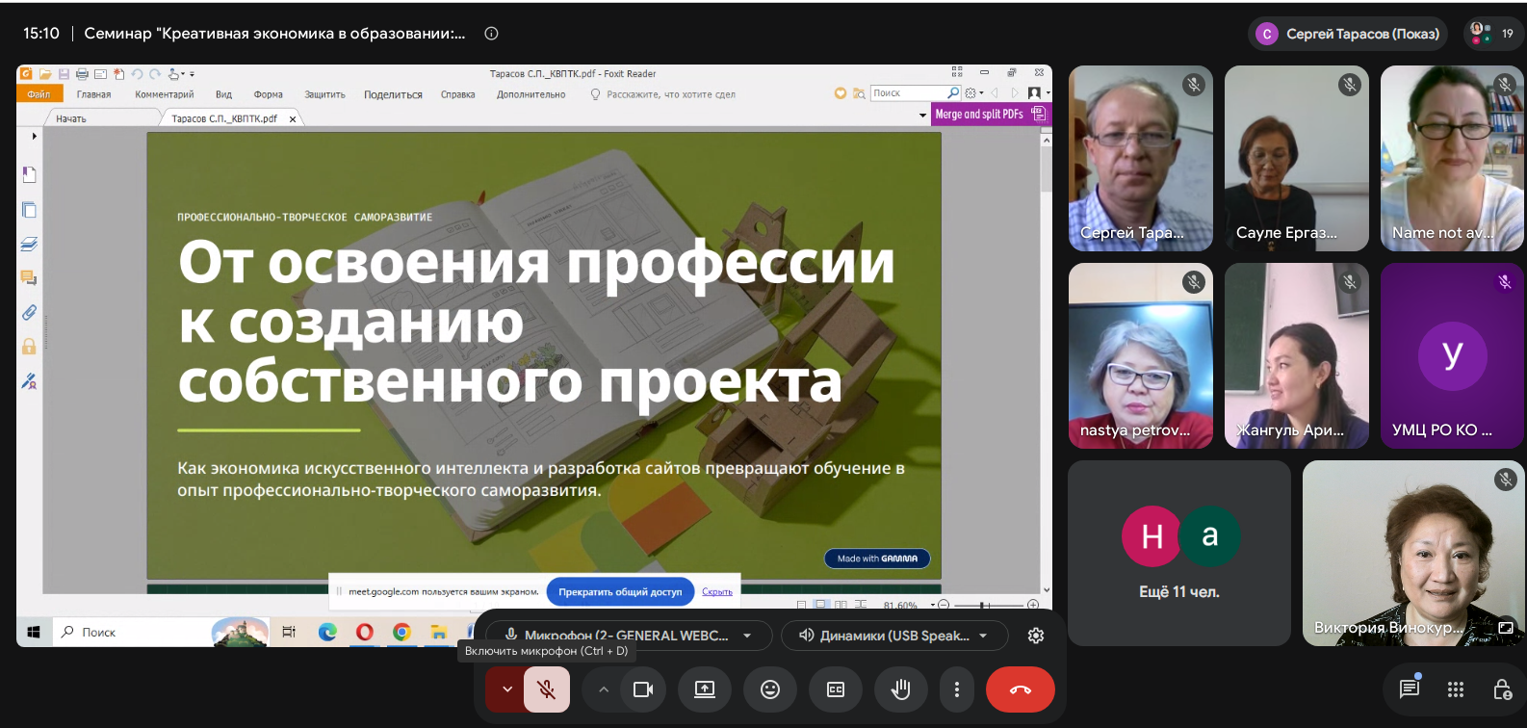Image resolution: width=1527 pixels, height=728 pixels.
Task: Click the Скрыть link
Action: click(x=717, y=592)
